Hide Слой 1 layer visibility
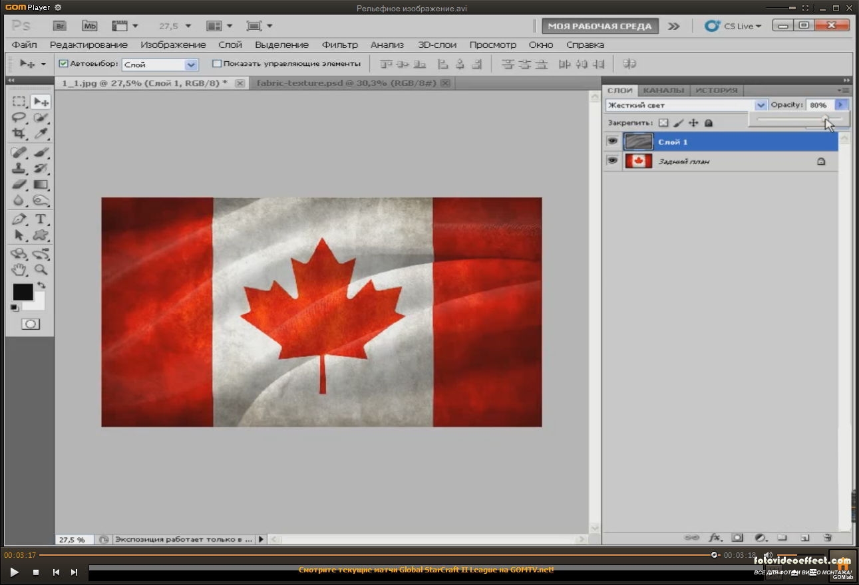Viewport: 859px width, 585px height. pos(612,141)
